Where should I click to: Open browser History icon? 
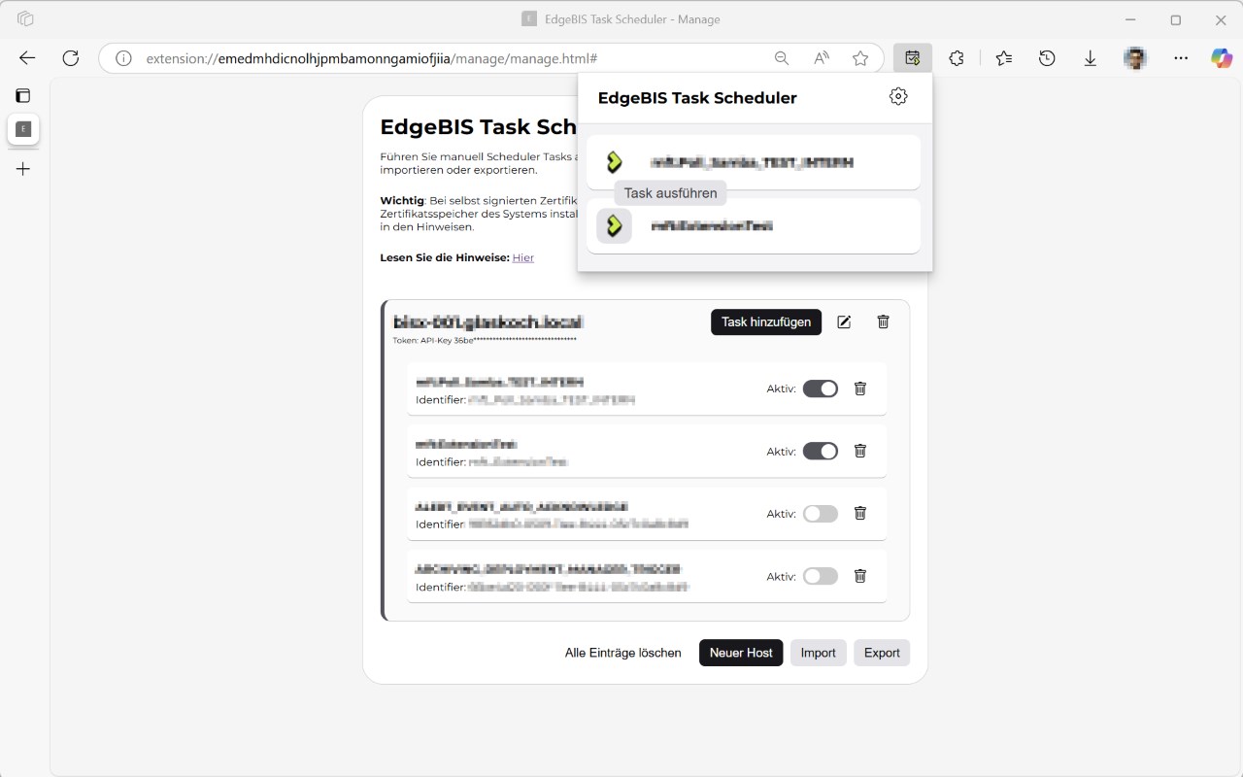click(1047, 58)
